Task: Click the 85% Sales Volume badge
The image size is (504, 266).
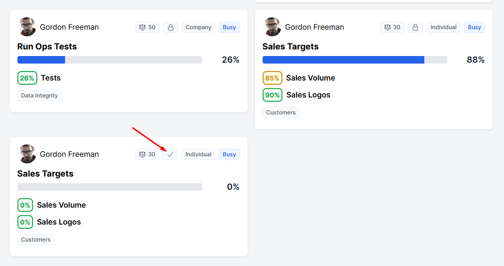Action: pyautogui.click(x=273, y=78)
